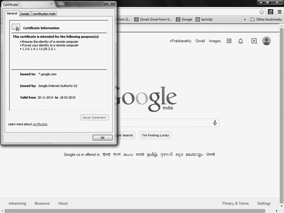Click the "1.3.6.1.4.1.11129.2.5.1" purpose entry
Screen dimensions: 284x213
click(39, 49)
